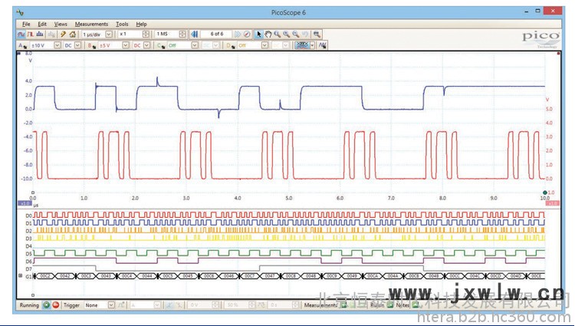Switch to Persistence mode icon
575x326 pixels.
(31, 34)
